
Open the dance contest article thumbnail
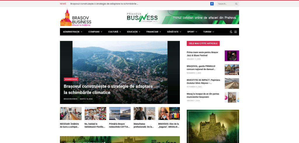232,69
